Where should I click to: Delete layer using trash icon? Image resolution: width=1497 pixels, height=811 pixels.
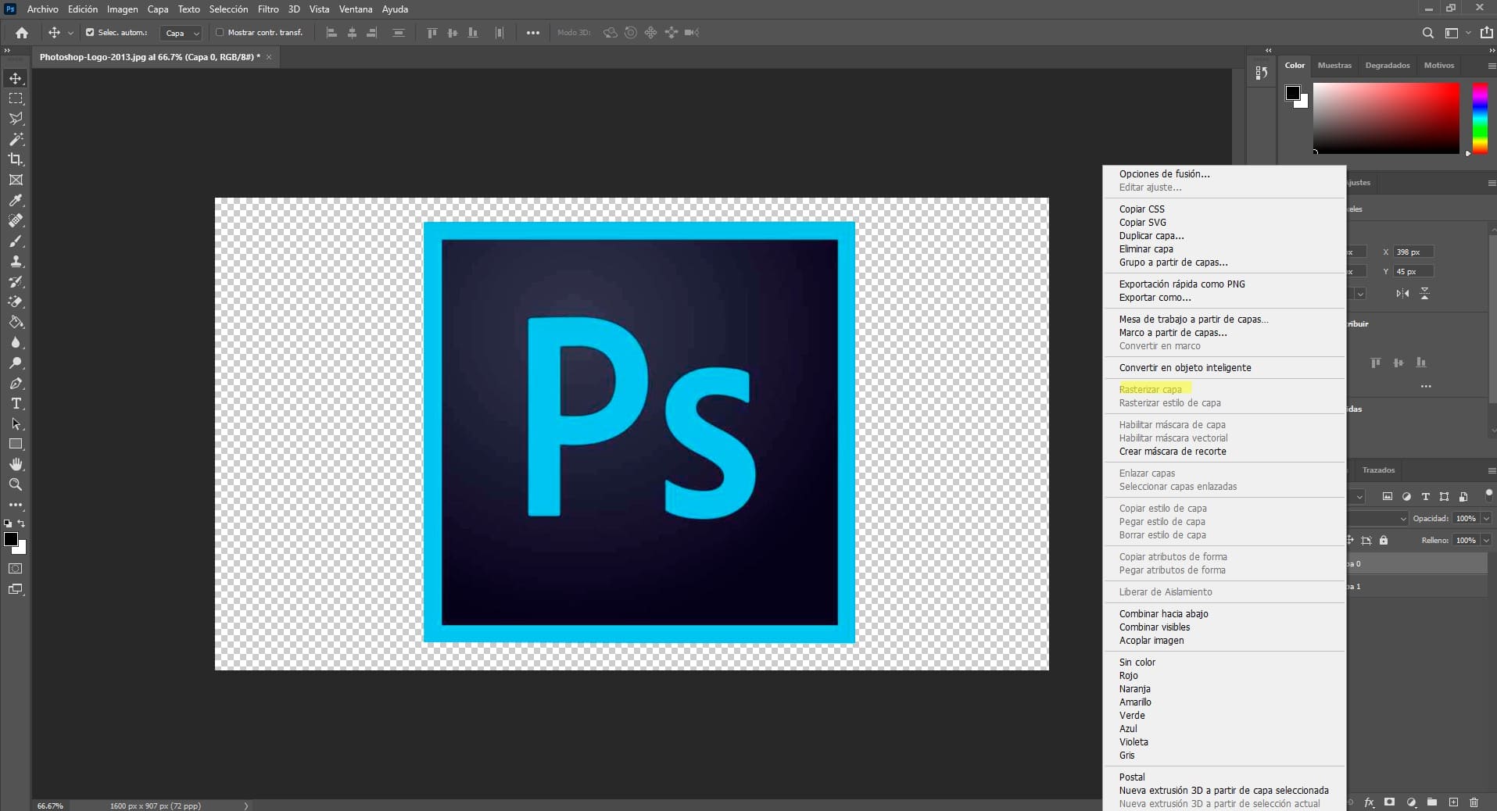pos(1474,802)
